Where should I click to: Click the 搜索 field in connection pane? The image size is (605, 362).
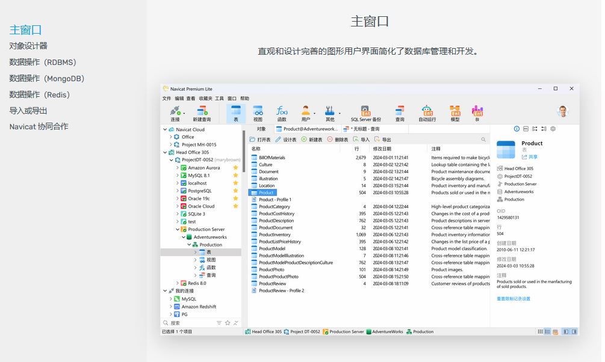click(190, 323)
